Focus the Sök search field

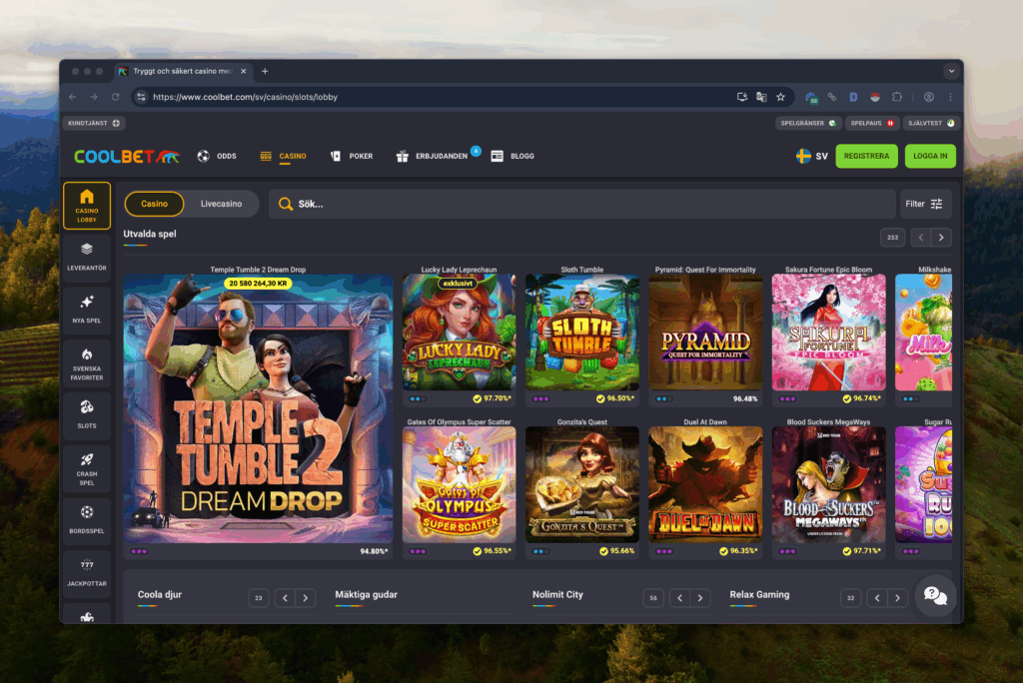click(582, 204)
